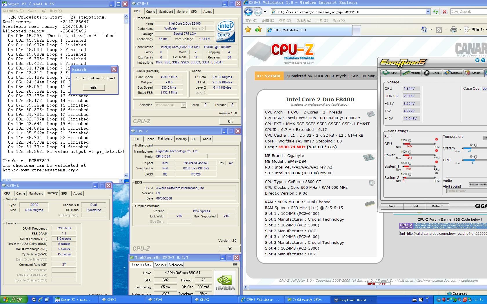Click the IE Home page icon

tap(424, 30)
